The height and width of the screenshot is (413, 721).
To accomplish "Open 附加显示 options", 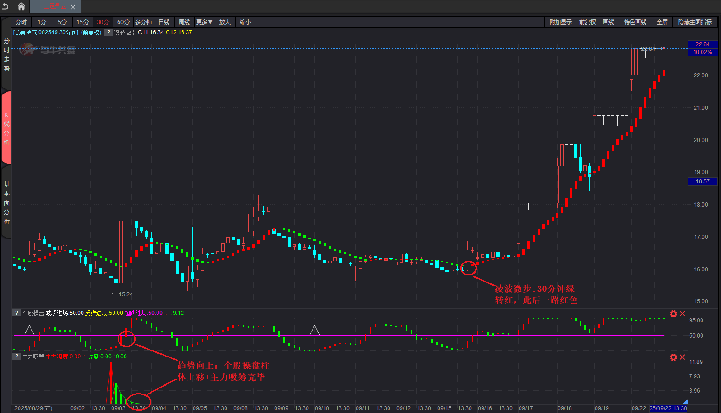I will click(x=561, y=22).
